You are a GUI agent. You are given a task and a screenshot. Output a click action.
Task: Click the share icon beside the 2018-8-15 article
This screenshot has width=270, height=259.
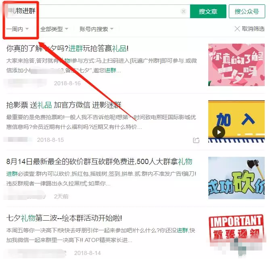(x=196, y=140)
